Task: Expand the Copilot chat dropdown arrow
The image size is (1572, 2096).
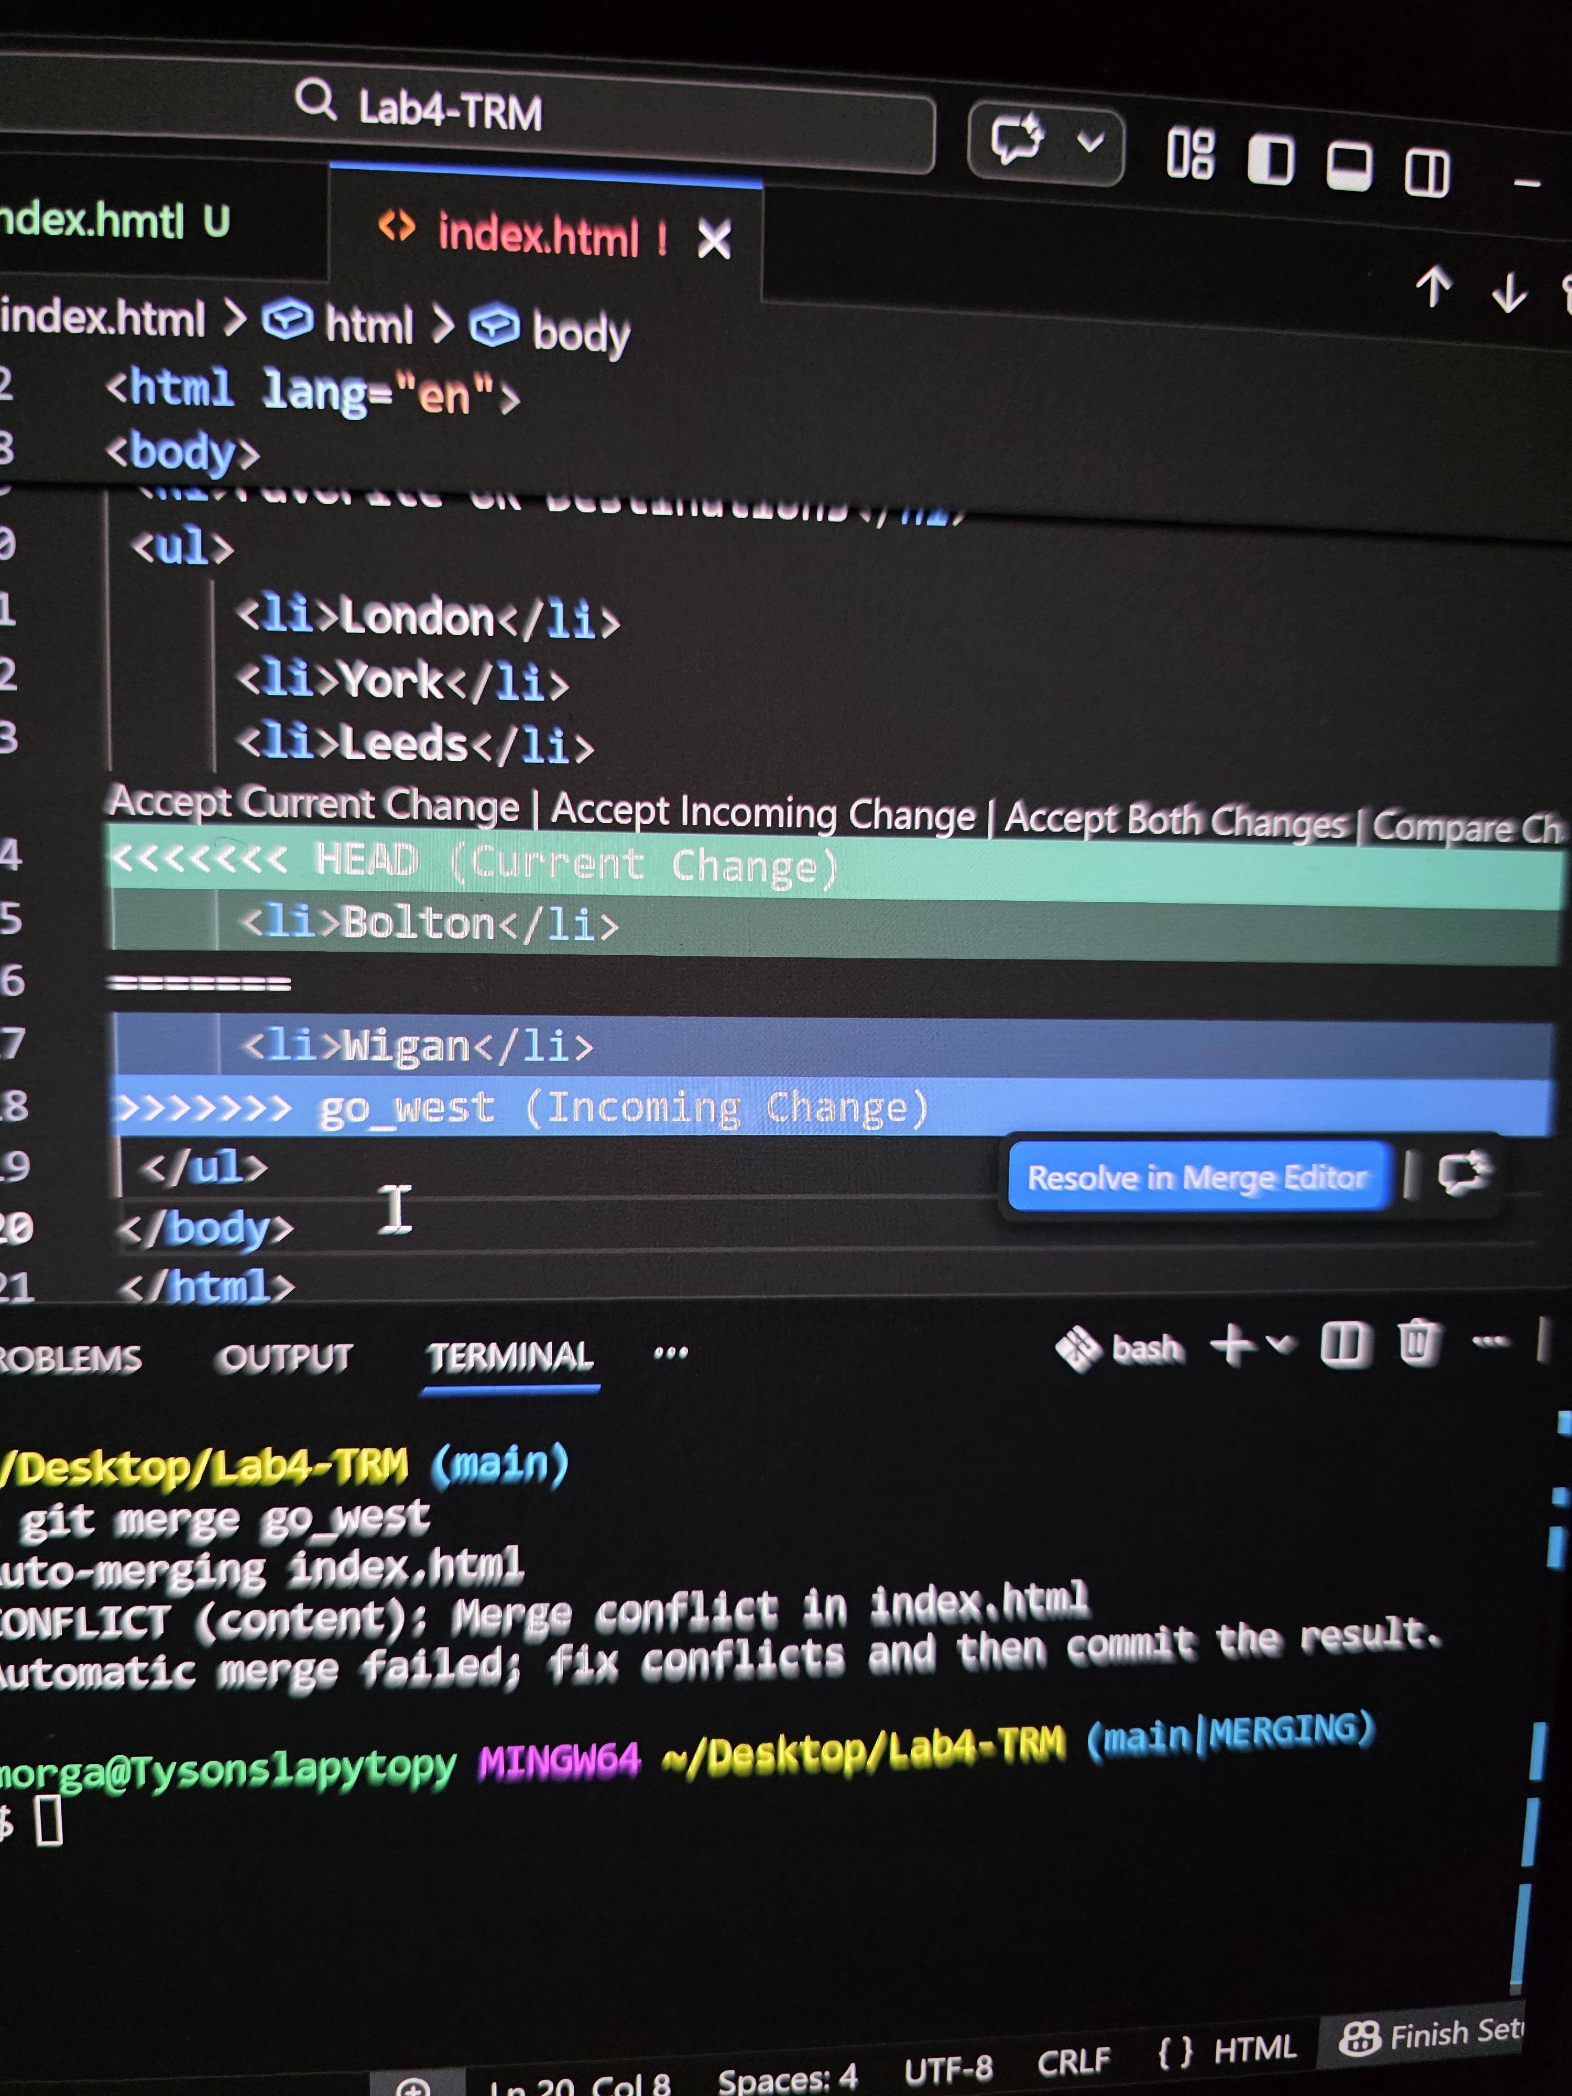Action: point(1090,143)
